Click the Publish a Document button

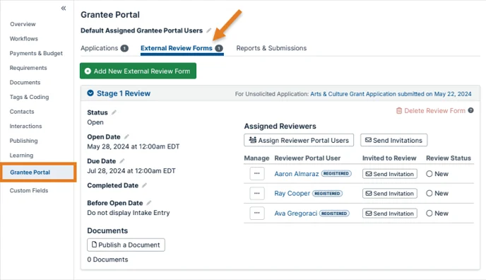[x=126, y=245]
